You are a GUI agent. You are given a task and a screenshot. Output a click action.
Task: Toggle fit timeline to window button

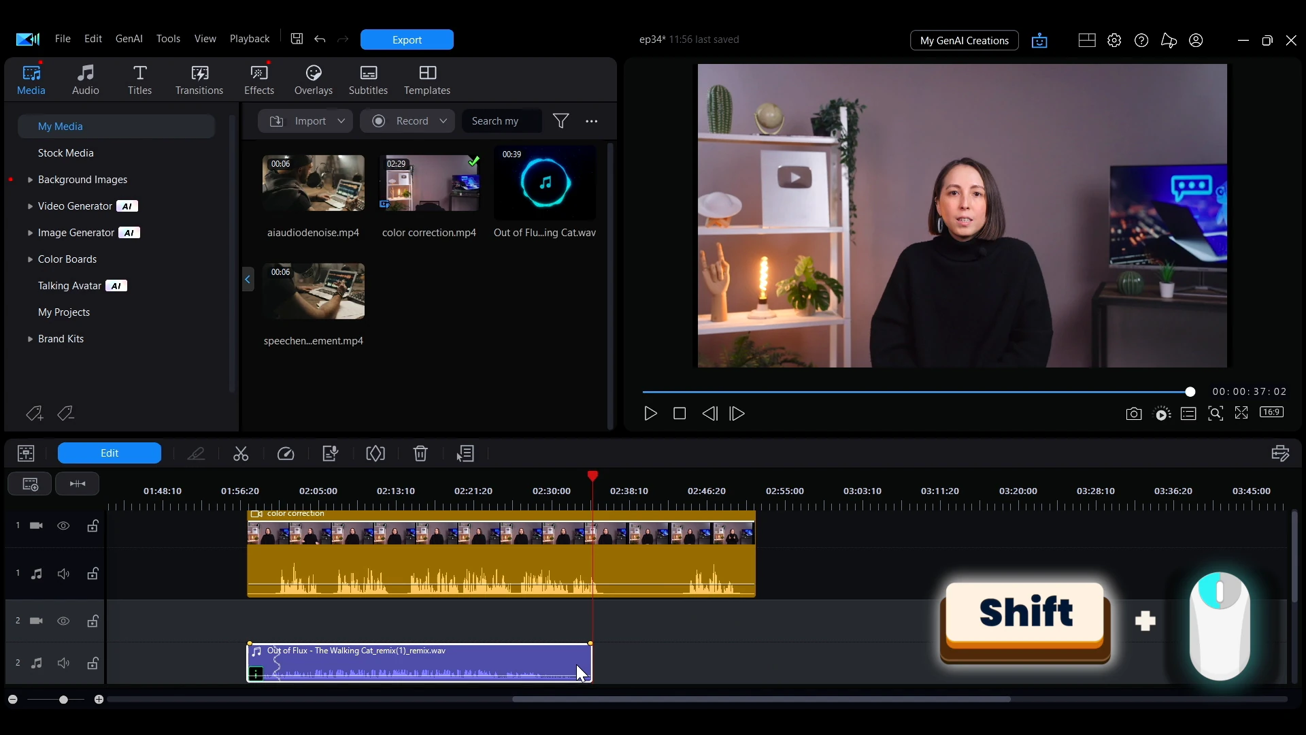tap(78, 484)
